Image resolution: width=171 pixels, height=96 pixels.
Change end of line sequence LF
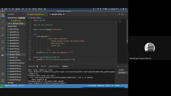pos(112,86)
